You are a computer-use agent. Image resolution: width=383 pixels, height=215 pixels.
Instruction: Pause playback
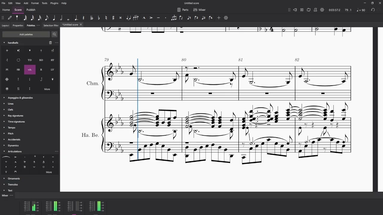[302, 10]
